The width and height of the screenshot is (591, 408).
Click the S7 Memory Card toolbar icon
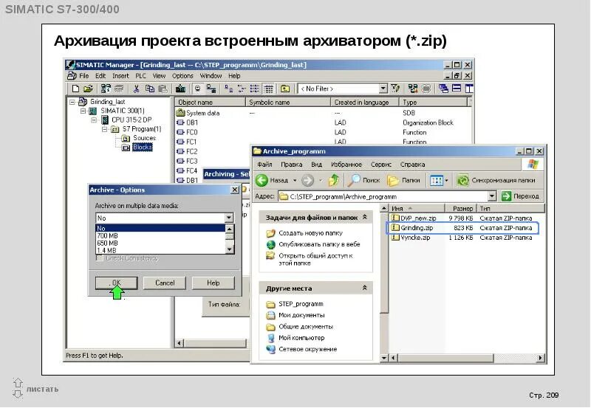tap(119, 89)
